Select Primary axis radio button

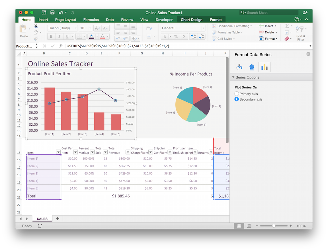pos(237,93)
